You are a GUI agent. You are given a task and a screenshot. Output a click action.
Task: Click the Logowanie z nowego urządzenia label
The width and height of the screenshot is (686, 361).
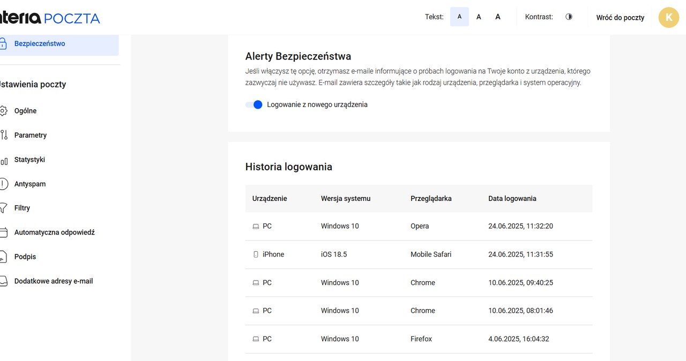click(317, 104)
